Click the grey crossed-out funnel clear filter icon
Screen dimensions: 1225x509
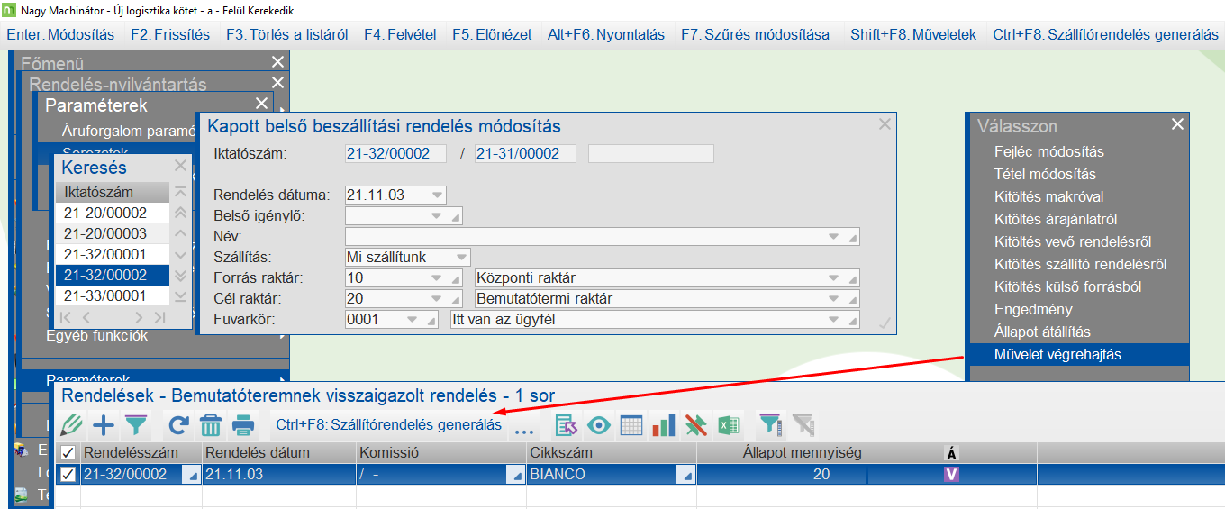803,425
